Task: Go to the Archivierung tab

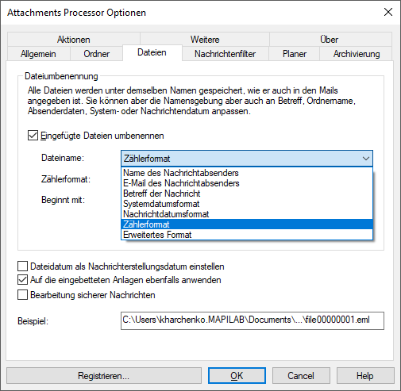Action: coord(357,54)
